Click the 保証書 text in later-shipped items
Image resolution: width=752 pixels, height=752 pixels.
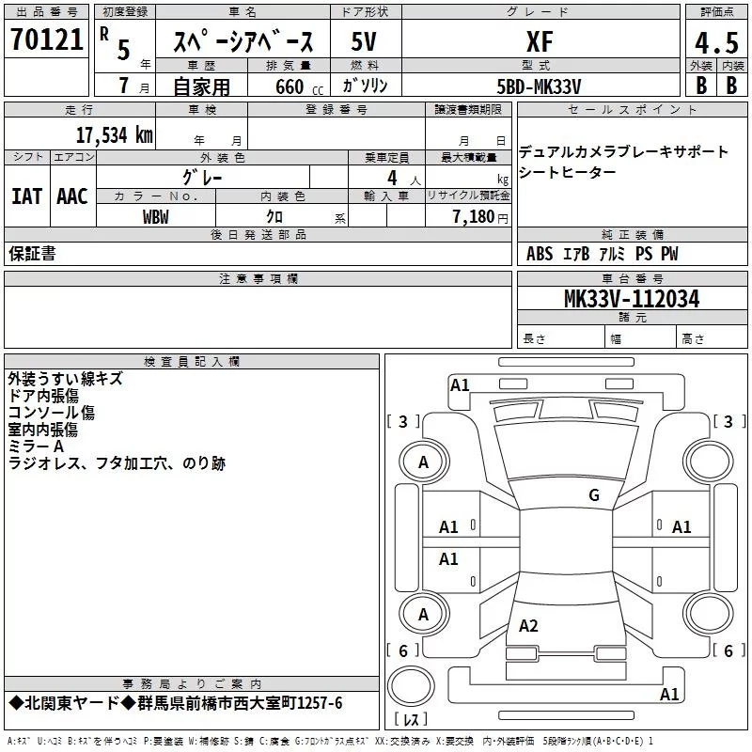tap(32, 253)
